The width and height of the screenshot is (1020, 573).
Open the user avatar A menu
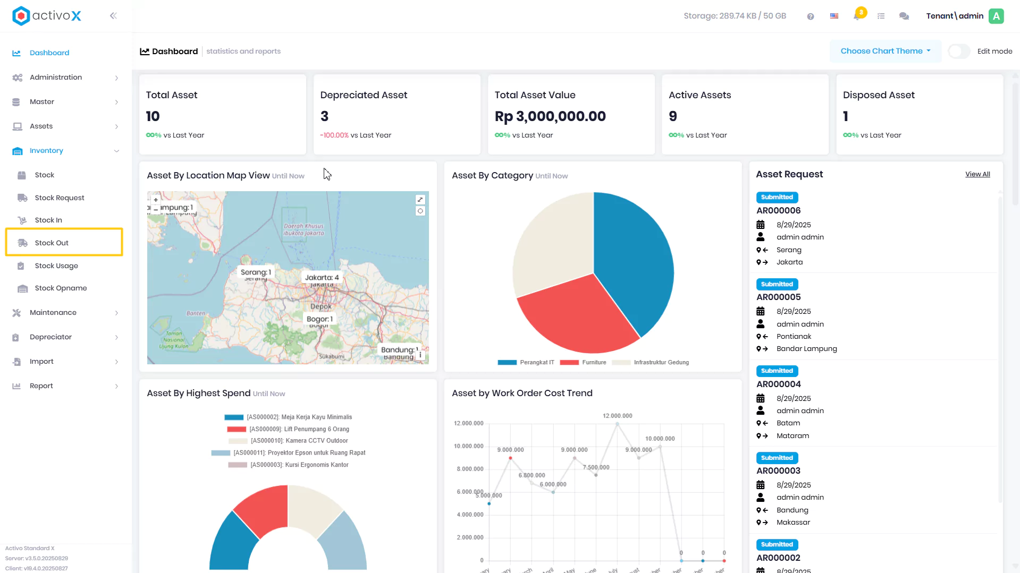pyautogui.click(x=996, y=16)
